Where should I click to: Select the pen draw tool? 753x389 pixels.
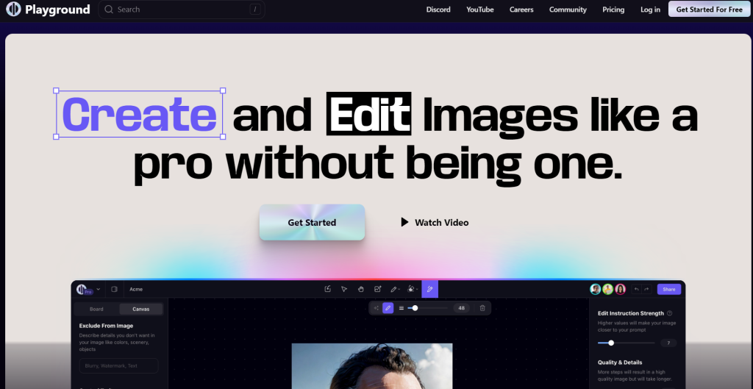(393, 289)
